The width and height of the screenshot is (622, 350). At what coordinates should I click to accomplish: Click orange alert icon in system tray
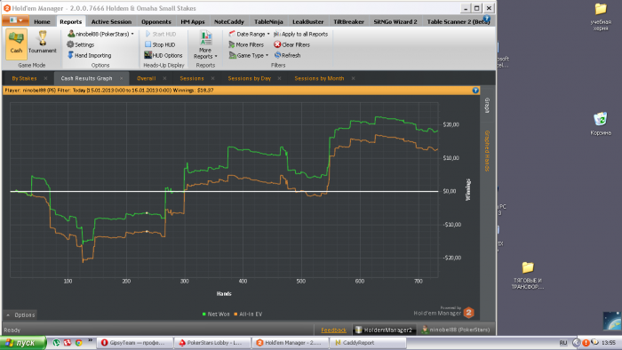[x=586, y=343]
